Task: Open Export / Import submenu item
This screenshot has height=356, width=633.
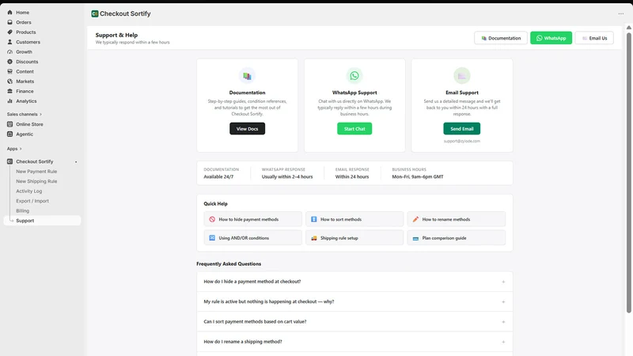Action: [32, 201]
